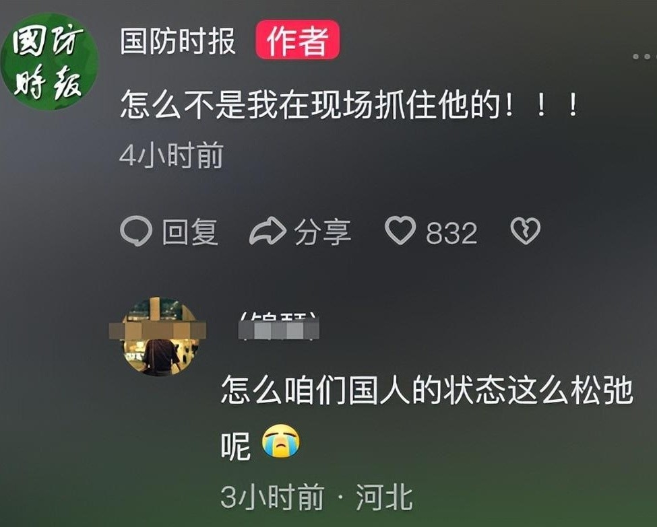
Task: Select the reply text 怎么咱们国人的状态这么松弛
Action: click(427, 390)
